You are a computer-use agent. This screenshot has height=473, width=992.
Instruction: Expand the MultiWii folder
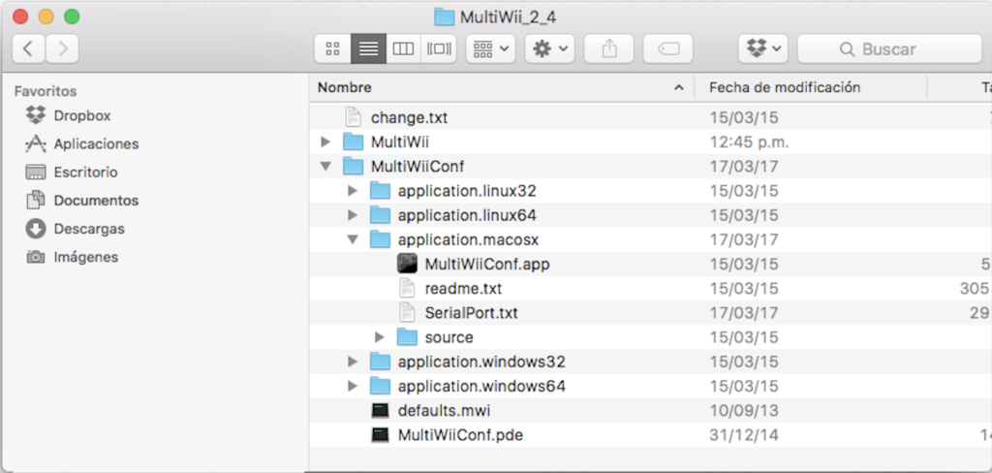[x=325, y=142]
